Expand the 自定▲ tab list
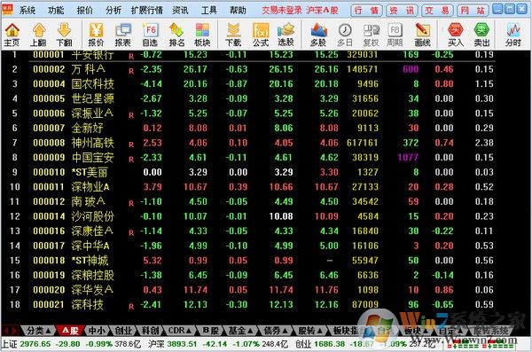 tap(451, 330)
